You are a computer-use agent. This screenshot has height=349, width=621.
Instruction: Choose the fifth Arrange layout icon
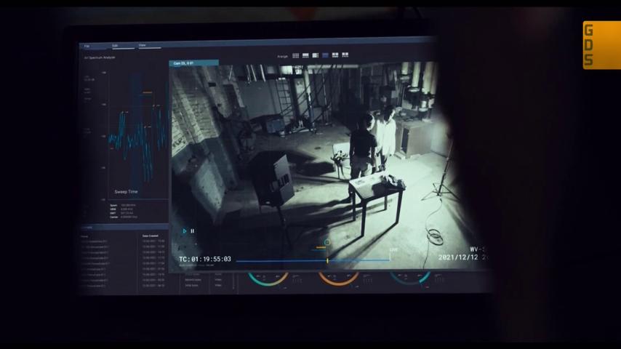[x=335, y=55]
